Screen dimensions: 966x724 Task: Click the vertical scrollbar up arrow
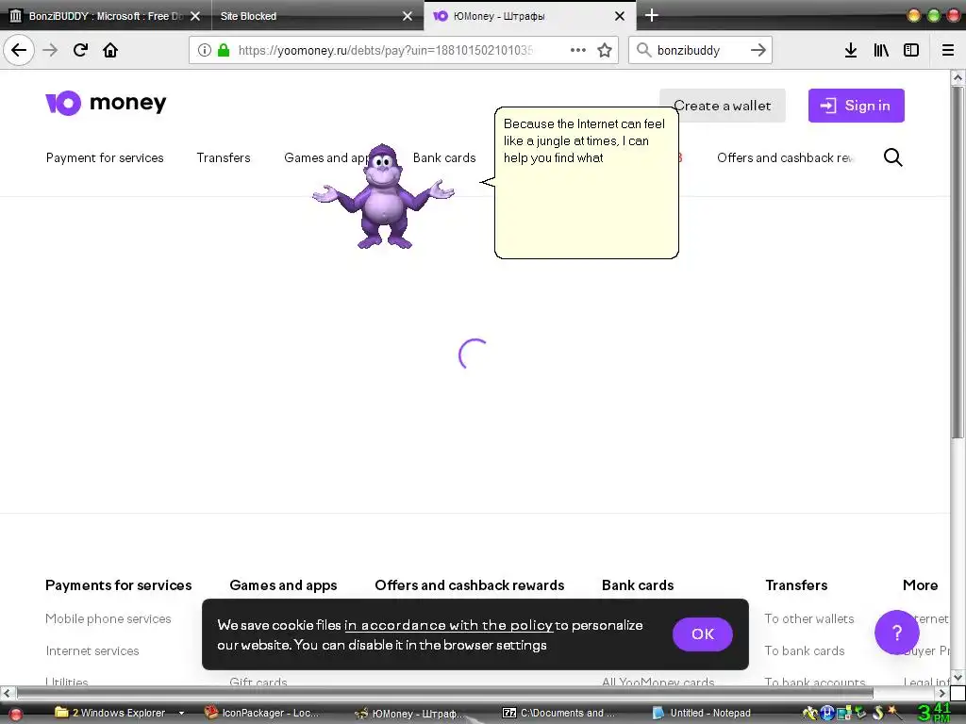coord(957,77)
